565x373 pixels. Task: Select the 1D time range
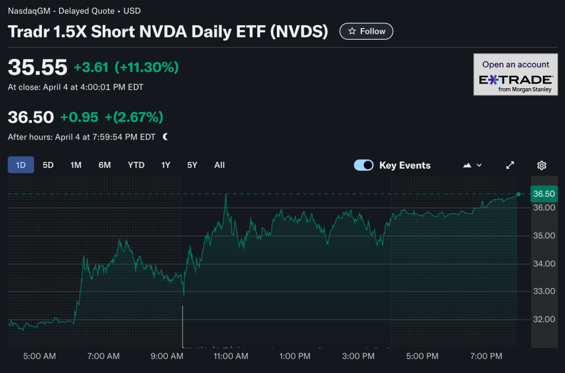21,165
